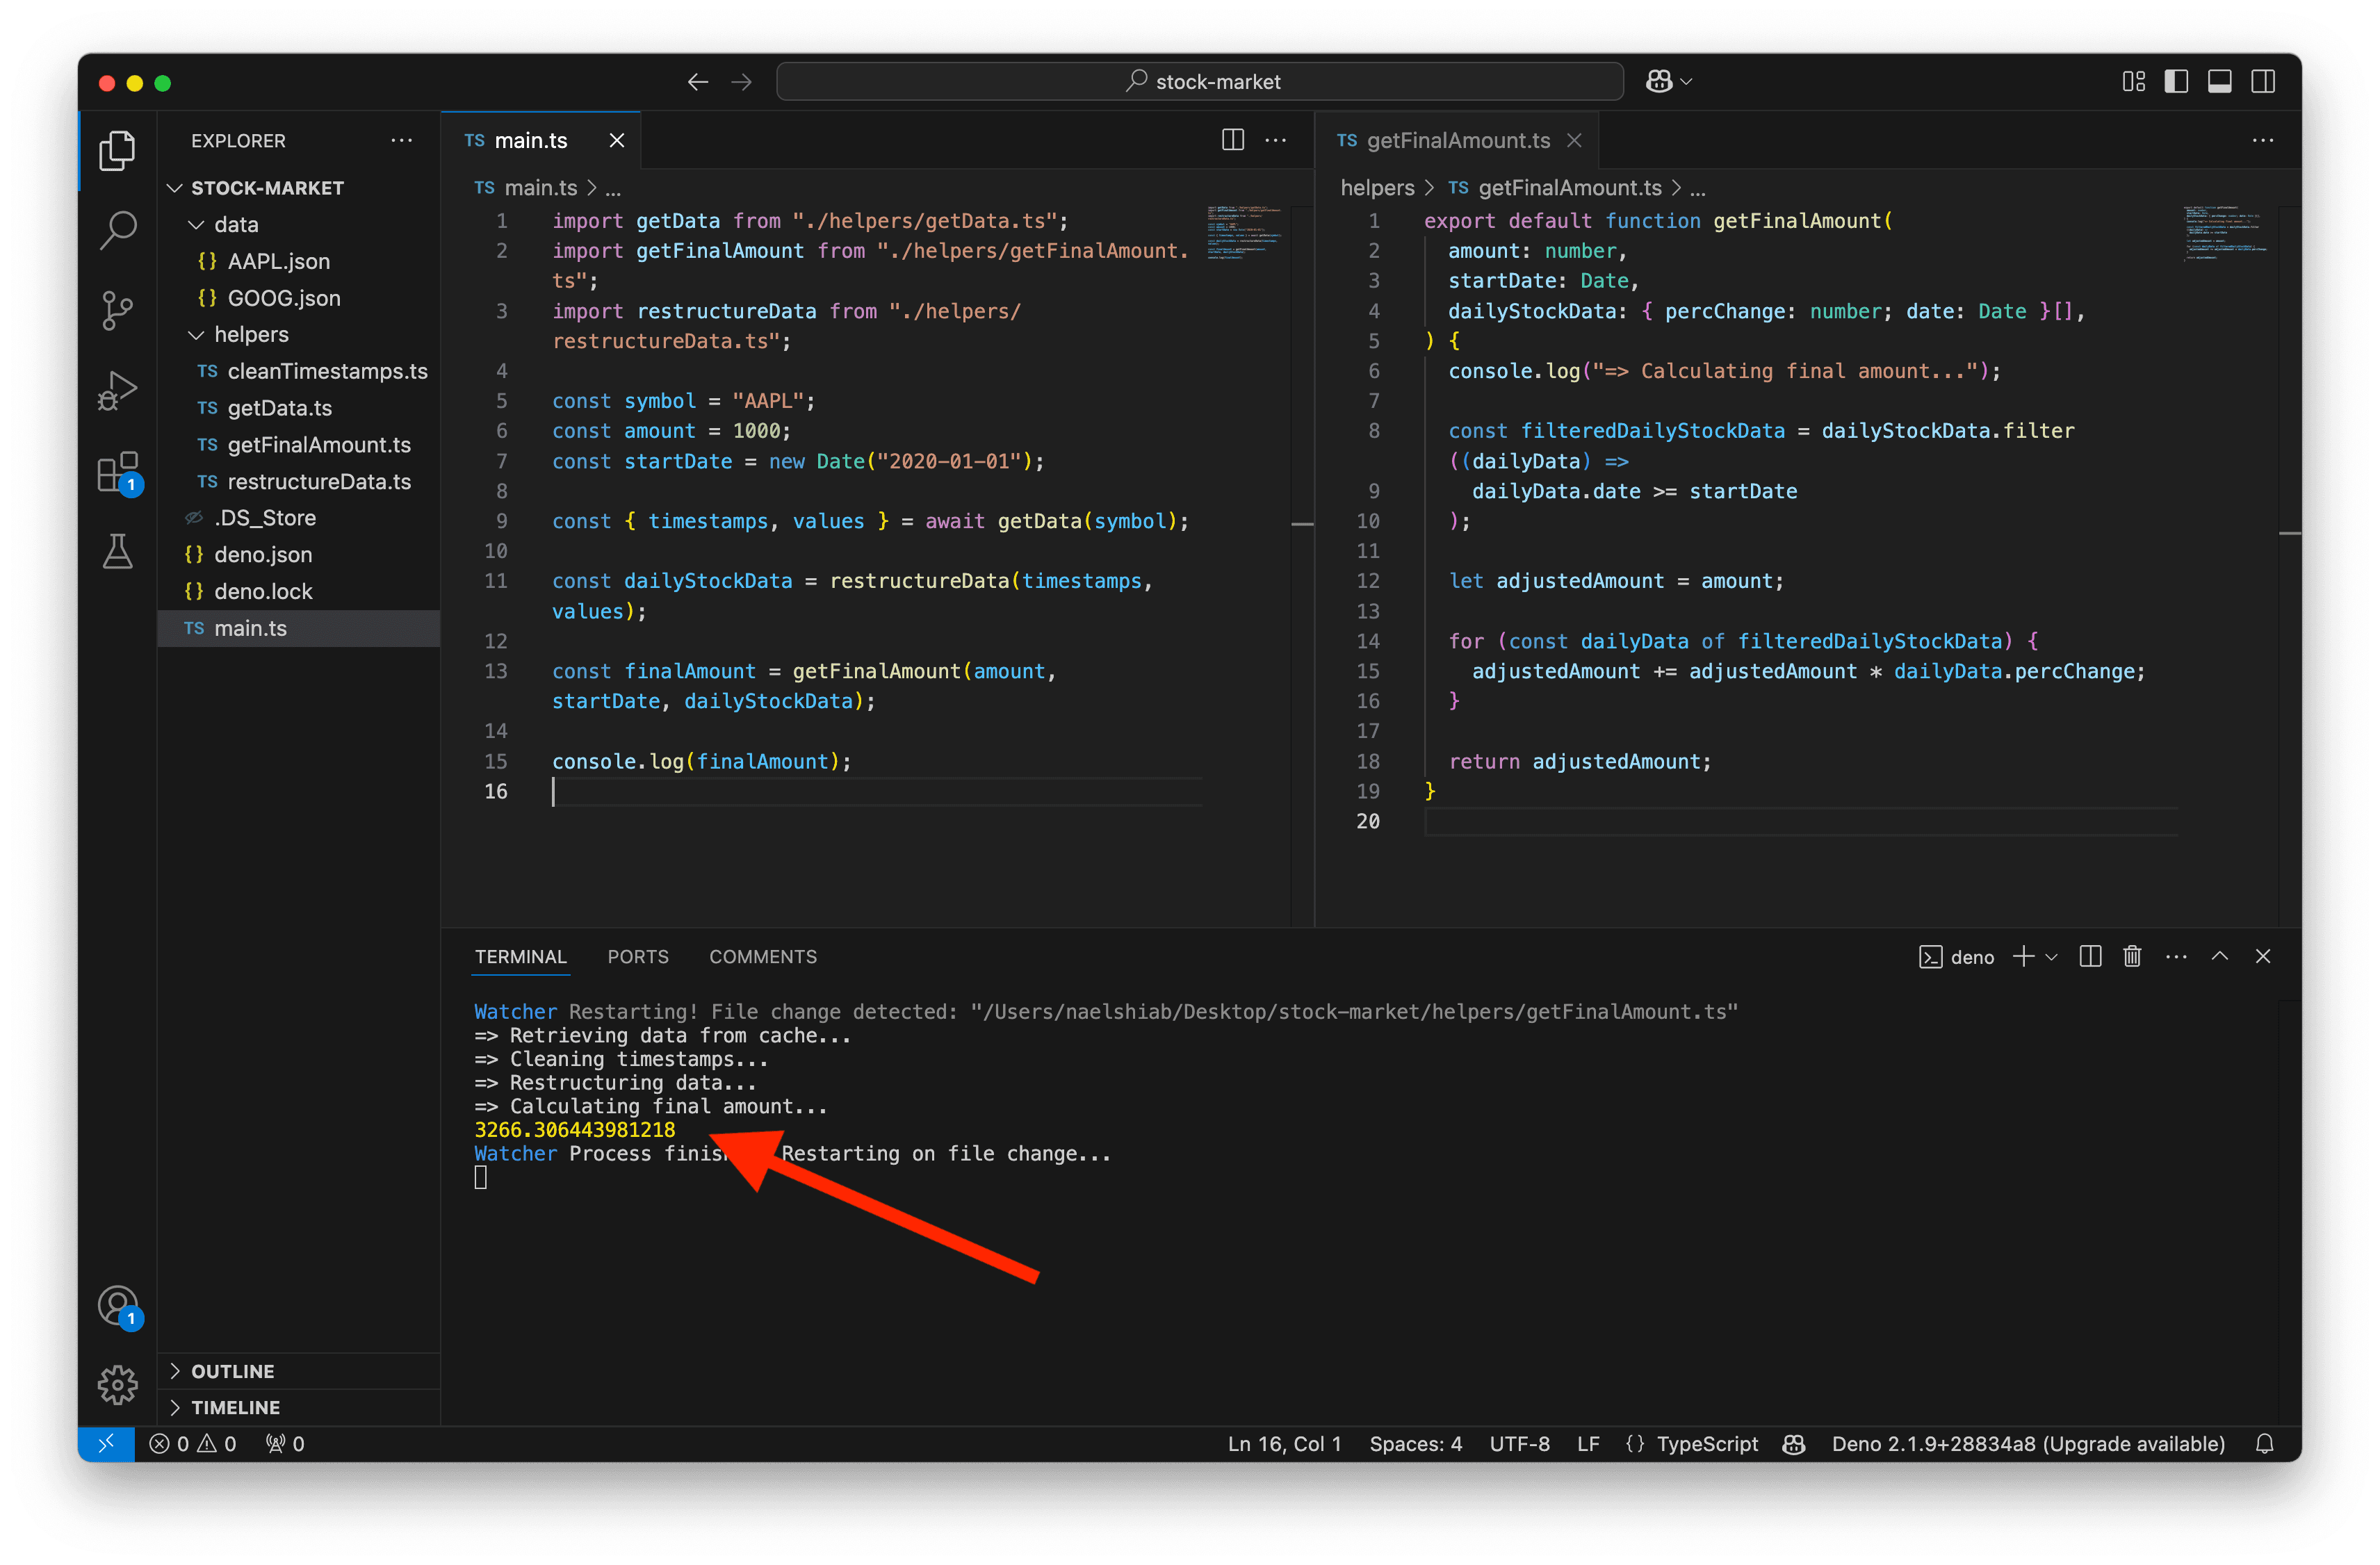
Task: Open the Explorer view in activity bar
Action: [x=117, y=150]
